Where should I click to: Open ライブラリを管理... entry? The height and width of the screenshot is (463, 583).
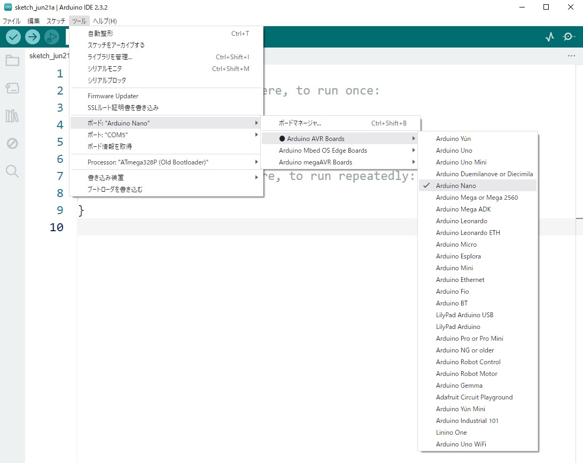[166, 57]
